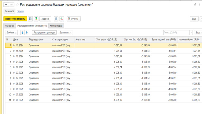This screenshot has height=114, width=202.
Task: Switch to the Основное tab
Action: point(10,26)
